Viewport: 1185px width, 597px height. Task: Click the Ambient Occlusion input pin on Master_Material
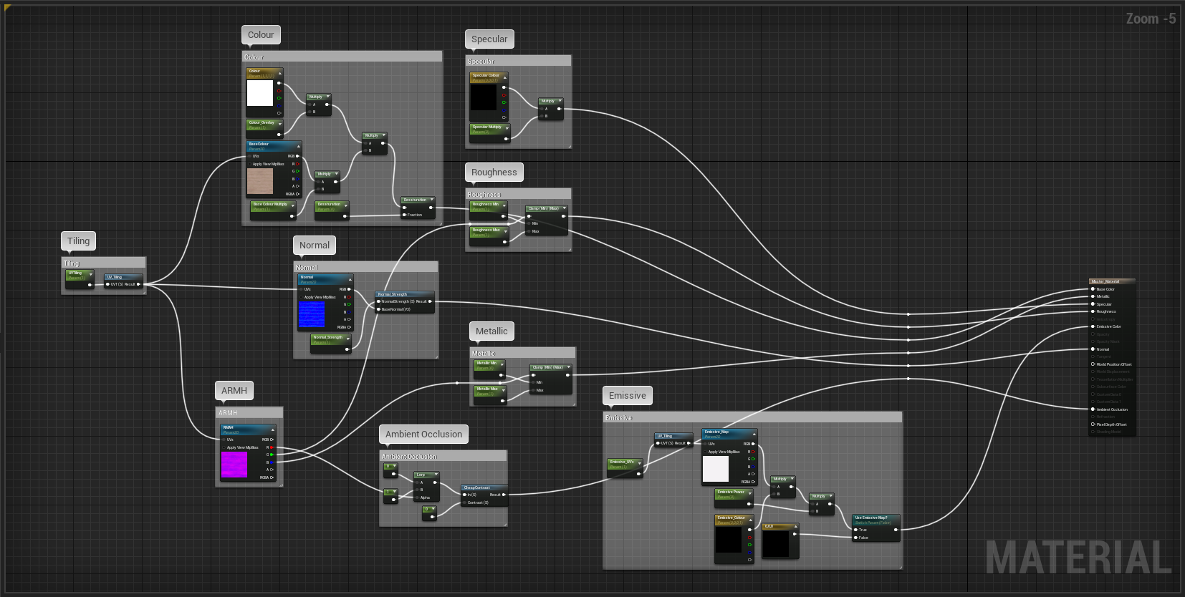tap(1093, 409)
